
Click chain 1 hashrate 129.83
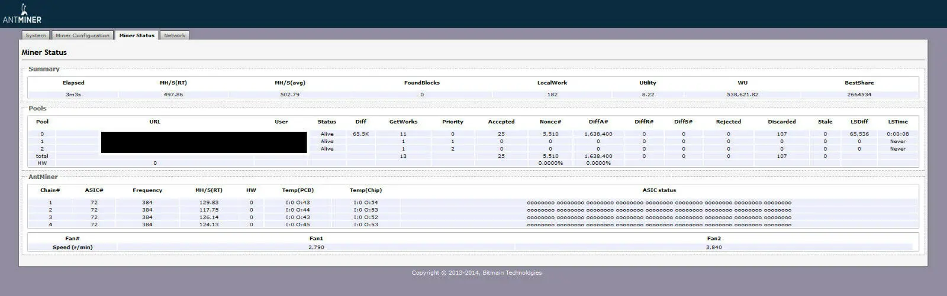click(210, 203)
